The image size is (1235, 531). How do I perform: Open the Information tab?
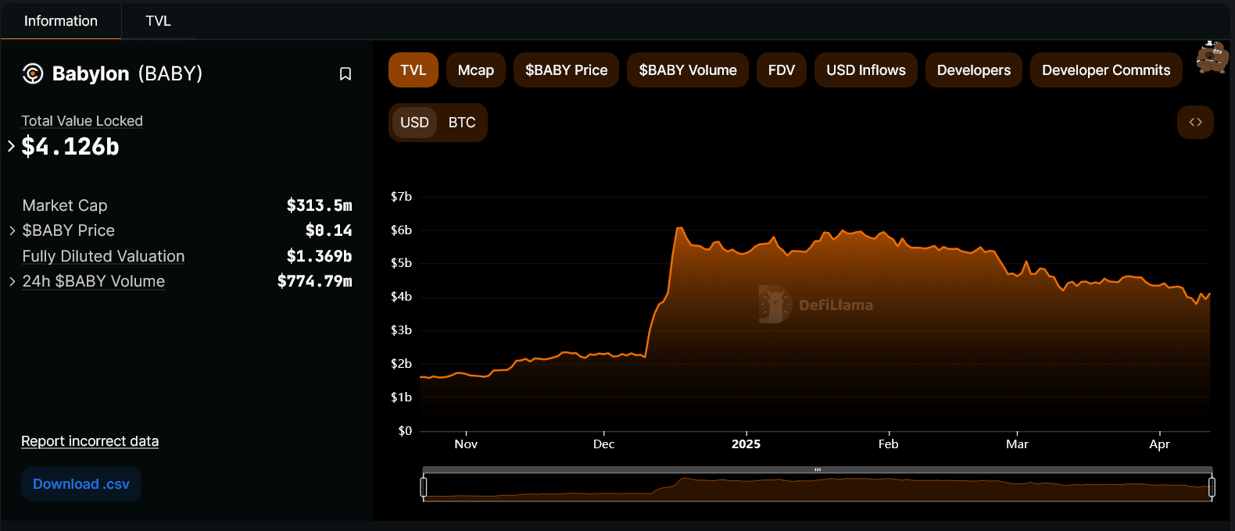point(61,21)
